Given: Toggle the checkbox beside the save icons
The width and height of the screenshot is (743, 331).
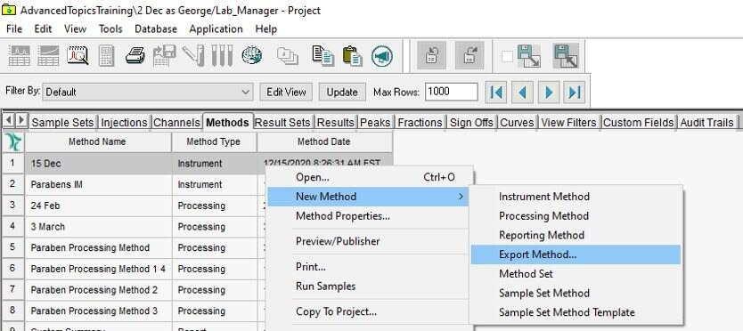Looking at the screenshot, I should click(x=507, y=57).
